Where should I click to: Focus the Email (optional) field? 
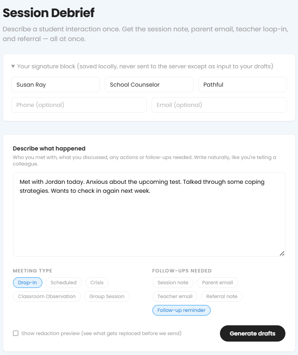[219, 105]
